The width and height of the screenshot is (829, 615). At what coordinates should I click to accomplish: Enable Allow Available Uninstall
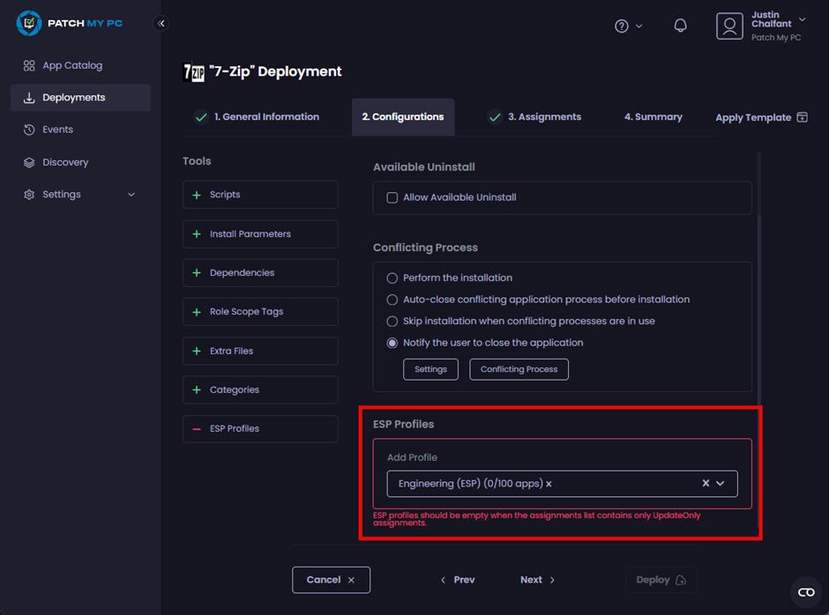coord(392,198)
